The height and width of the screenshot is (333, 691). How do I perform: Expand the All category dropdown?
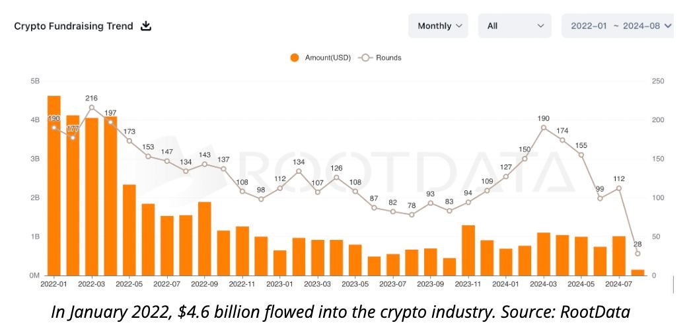click(x=514, y=26)
